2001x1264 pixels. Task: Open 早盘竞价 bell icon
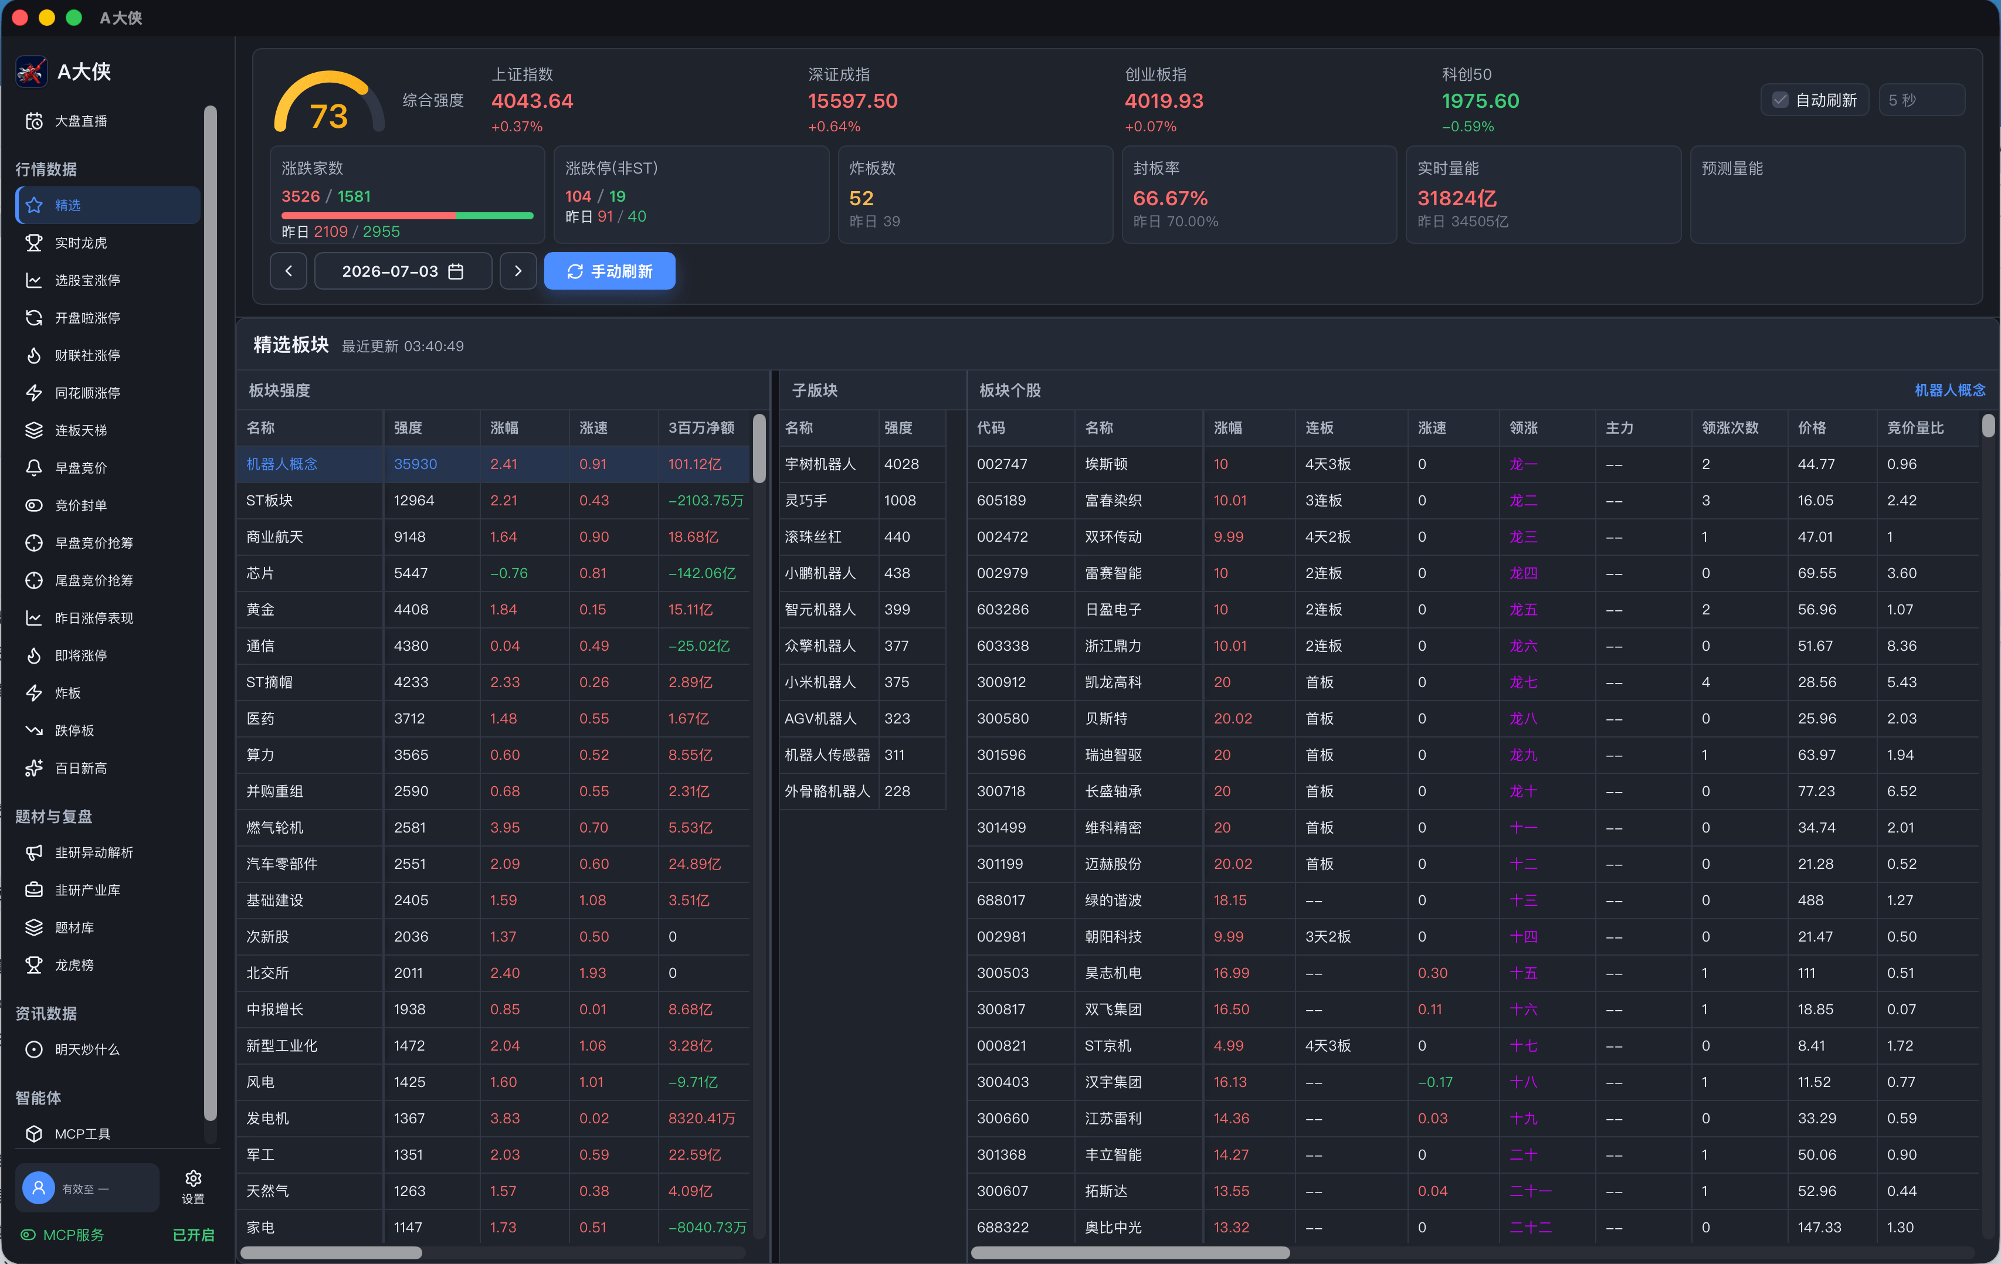pyautogui.click(x=34, y=468)
